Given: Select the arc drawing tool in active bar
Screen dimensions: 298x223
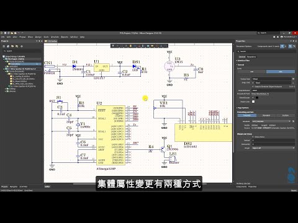Looking at the screenshot, I should [x=166, y=46].
